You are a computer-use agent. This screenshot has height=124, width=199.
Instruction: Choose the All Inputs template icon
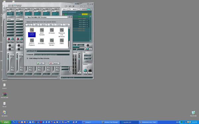coord(52,31)
